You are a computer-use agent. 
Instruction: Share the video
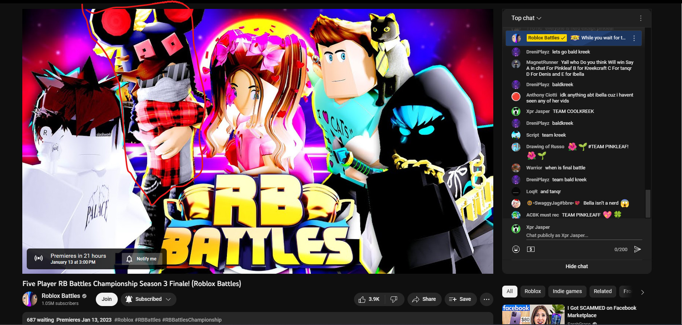(424, 299)
